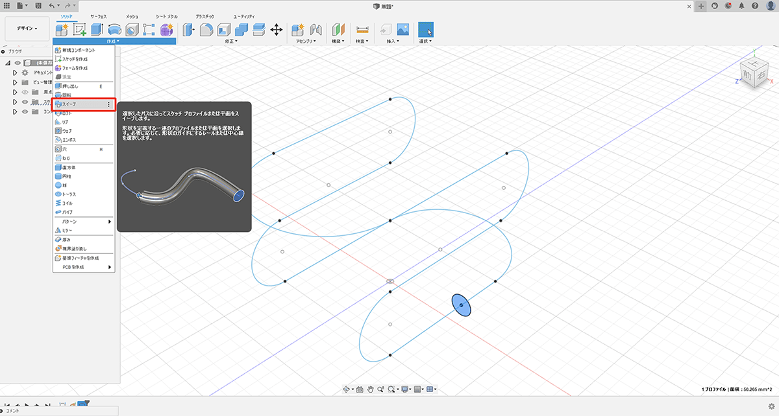Screen dimensions: 779x416
Task: Select the Fillet tool in toolbar
Action: (x=206, y=29)
